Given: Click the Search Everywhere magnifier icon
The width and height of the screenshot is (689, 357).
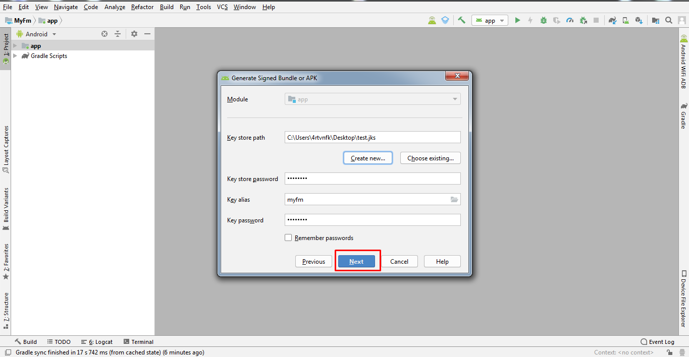Looking at the screenshot, I should click(x=669, y=21).
